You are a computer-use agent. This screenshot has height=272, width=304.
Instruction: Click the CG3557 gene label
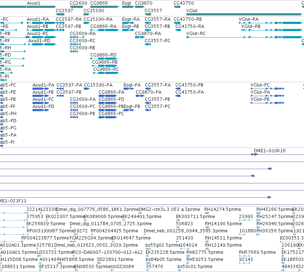point(153,10)
